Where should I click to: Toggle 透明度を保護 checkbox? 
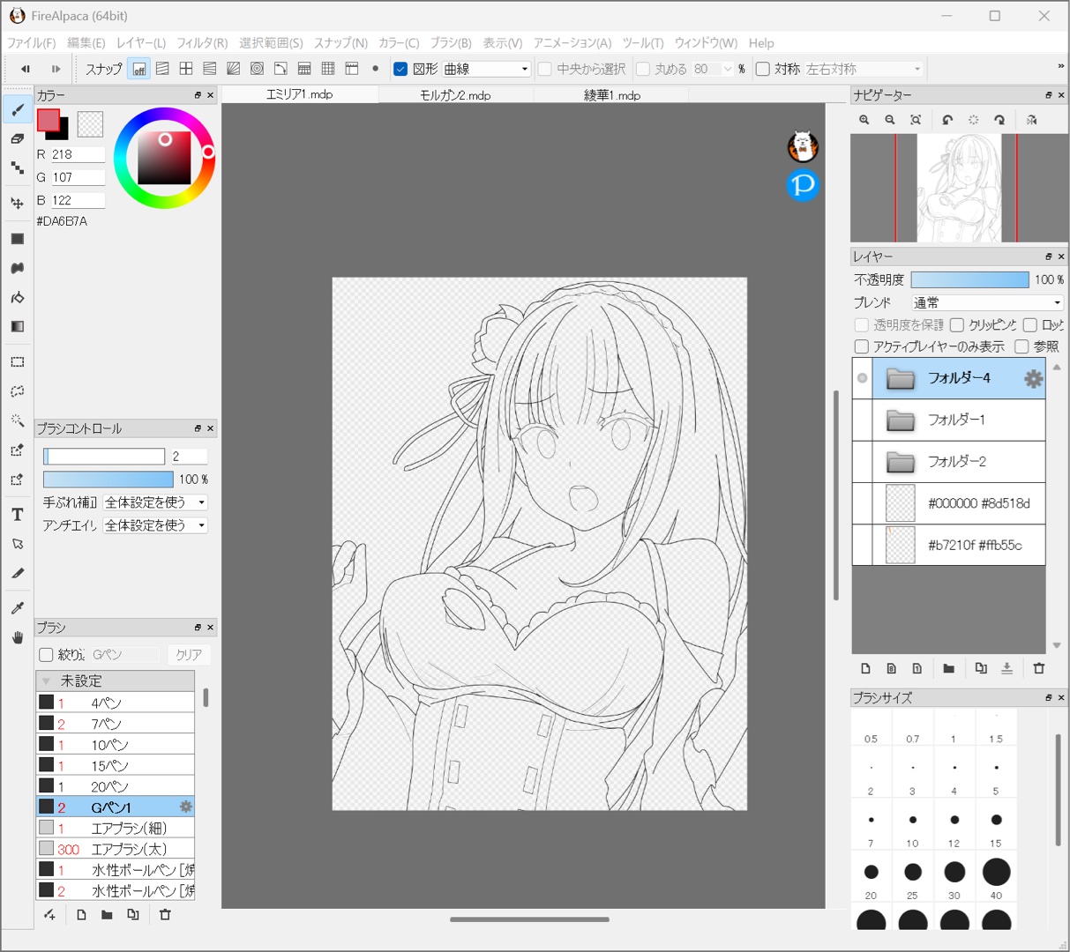pos(862,325)
